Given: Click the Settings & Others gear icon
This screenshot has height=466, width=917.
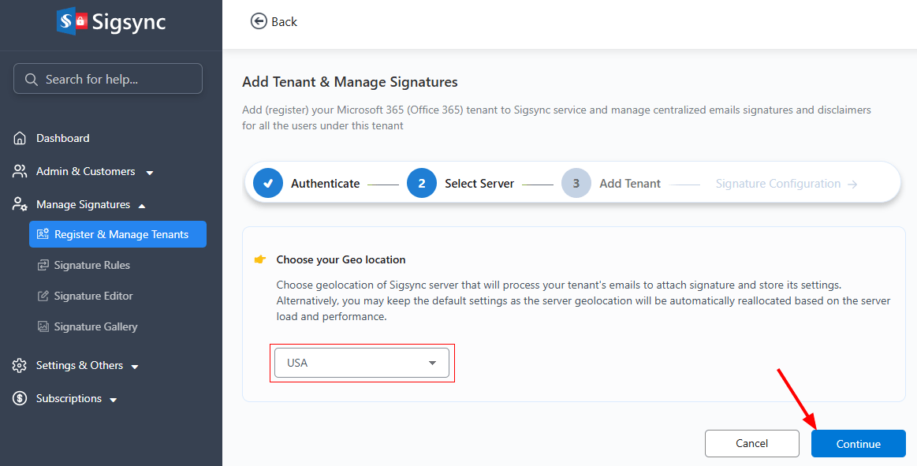Looking at the screenshot, I should click(21, 365).
